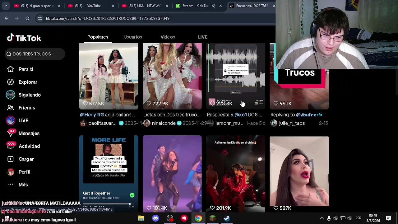
Task: Reload the page
Action: point(27,18)
